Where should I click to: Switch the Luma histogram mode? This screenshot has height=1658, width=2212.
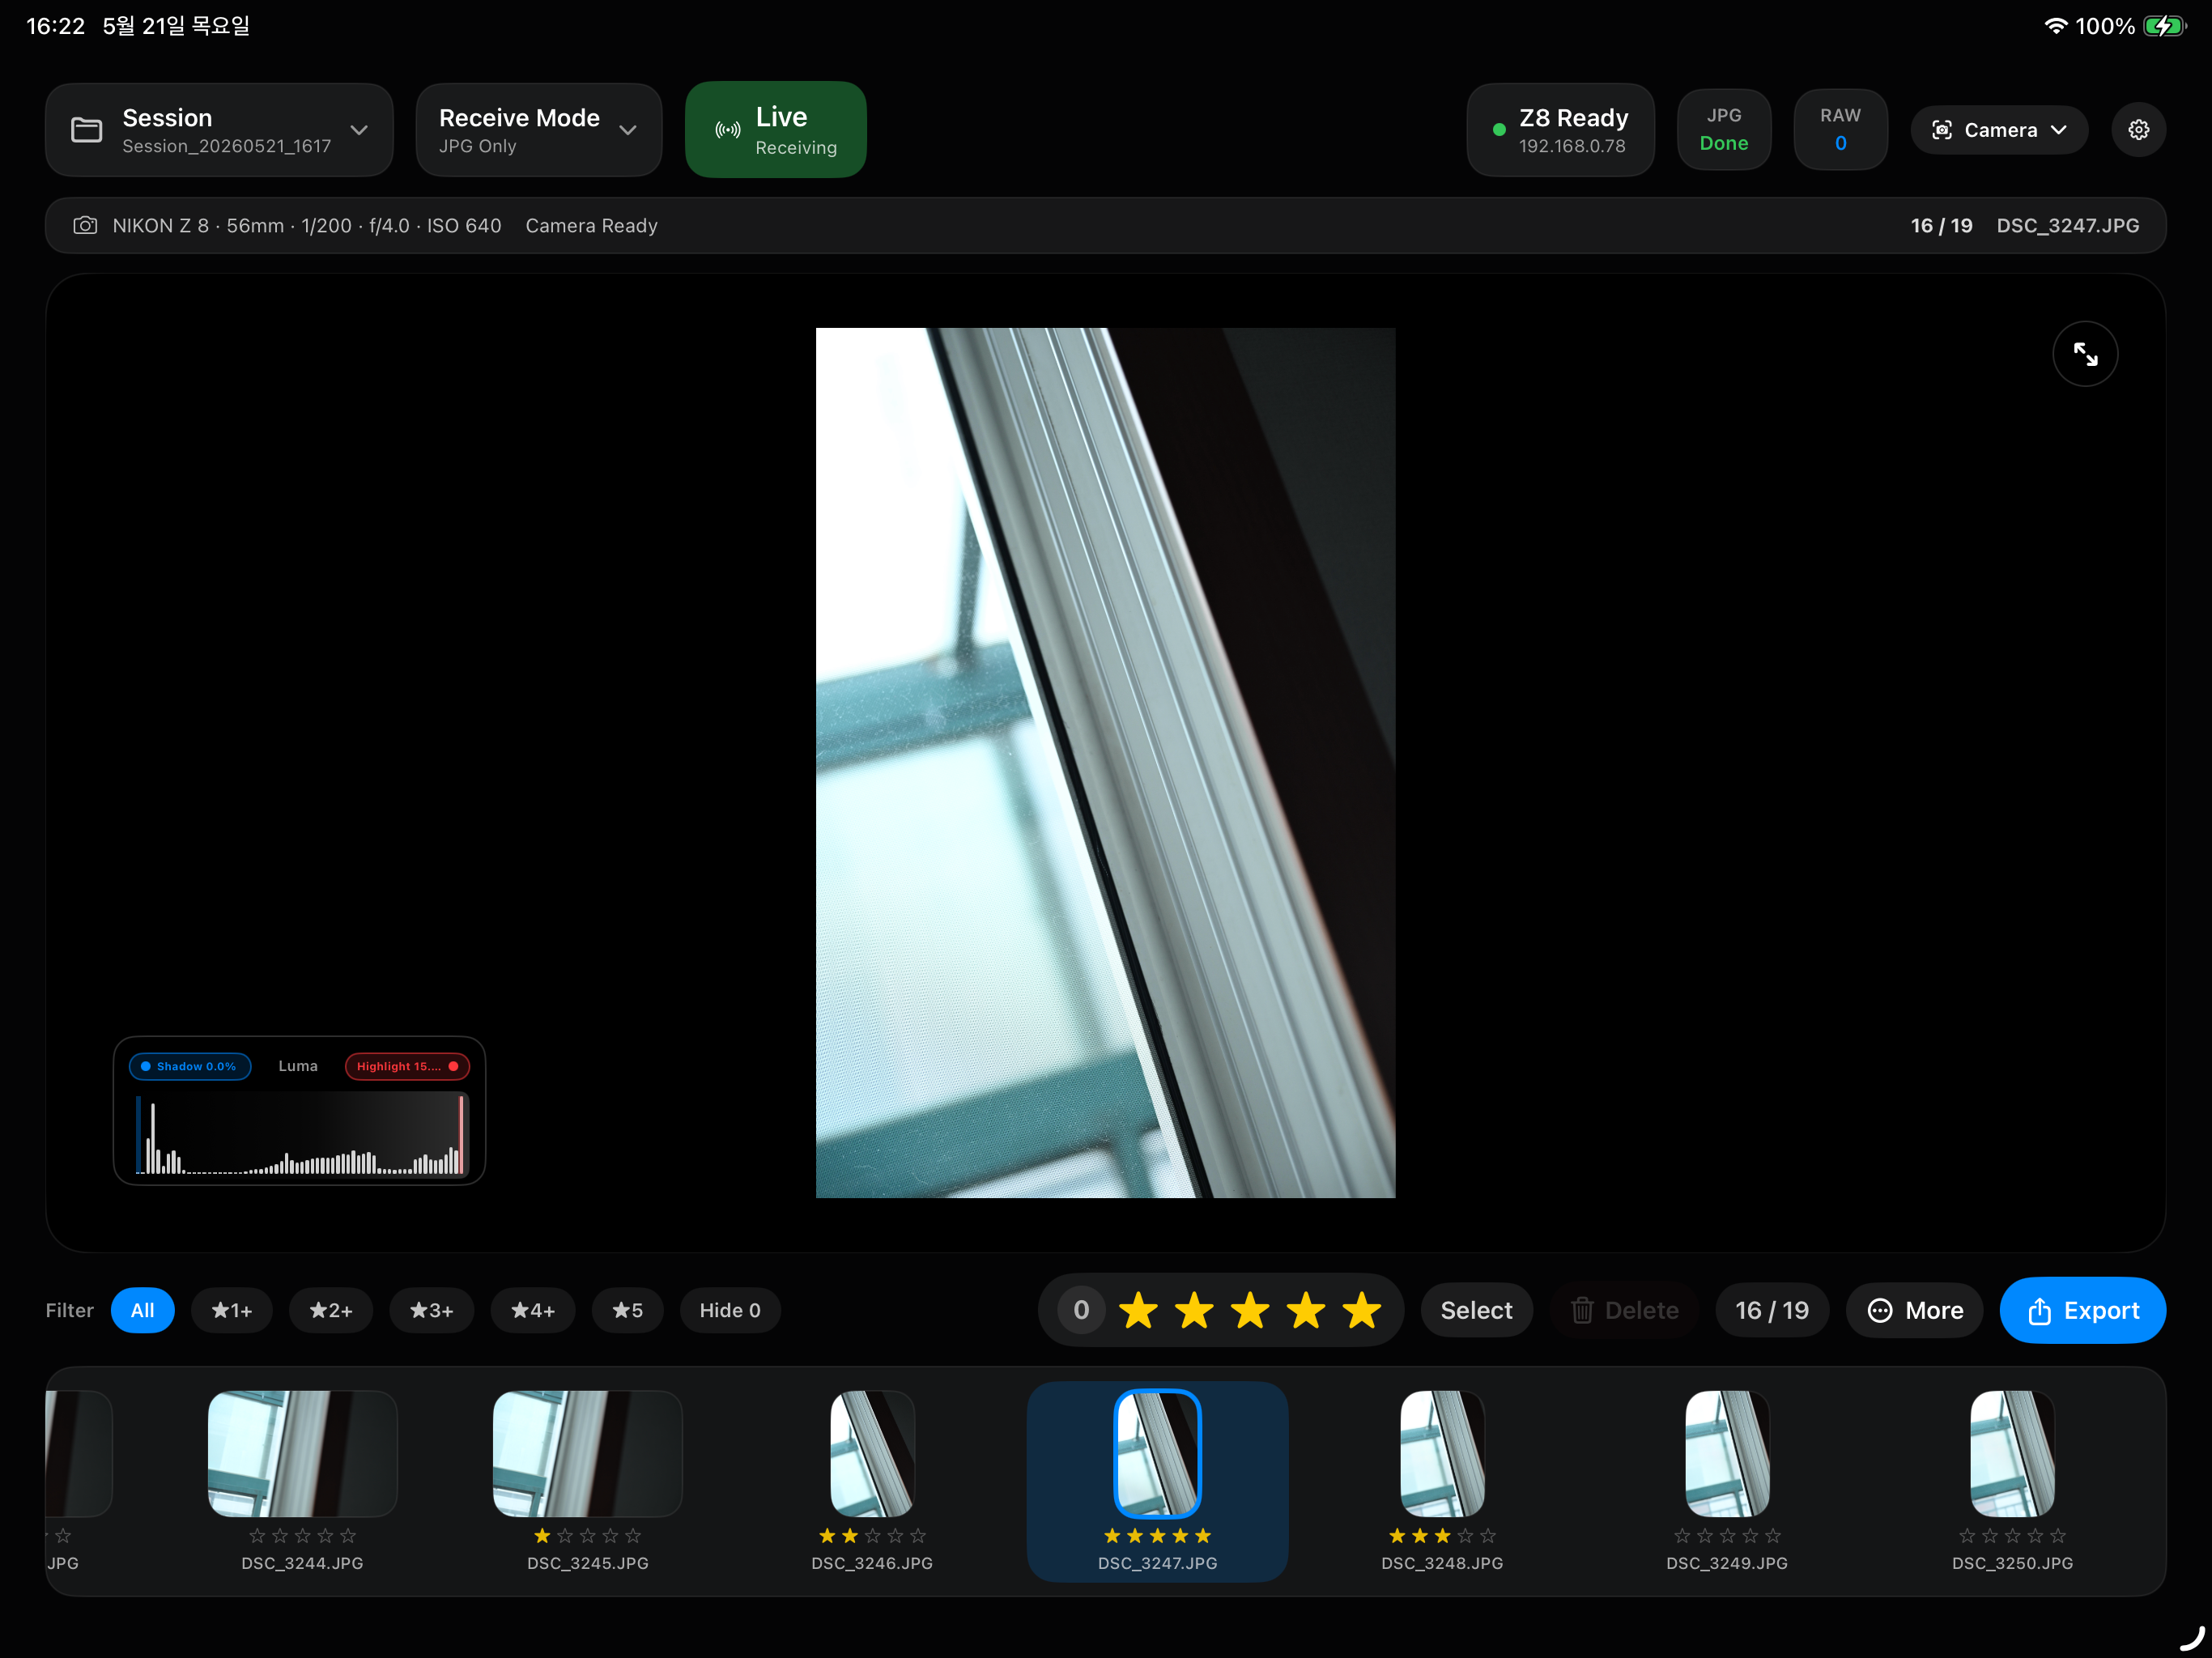coord(298,1066)
